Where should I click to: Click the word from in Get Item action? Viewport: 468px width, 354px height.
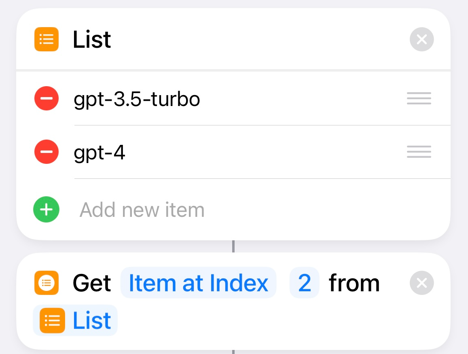coord(354,283)
